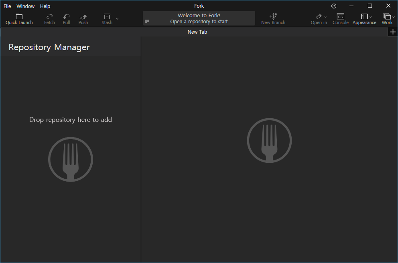Click the Repository Manager heading

click(x=49, y=47)
